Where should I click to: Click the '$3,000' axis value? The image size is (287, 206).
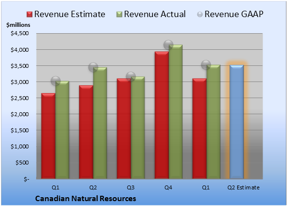click(20, 82)
